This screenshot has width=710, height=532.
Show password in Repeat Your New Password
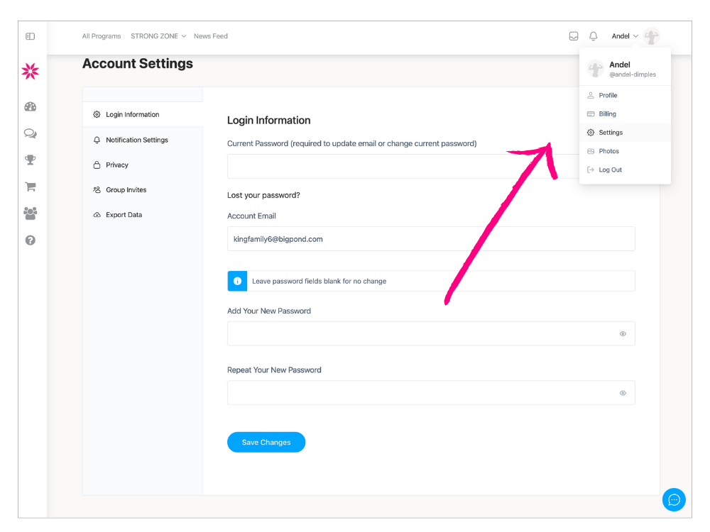tap(623, 393)
